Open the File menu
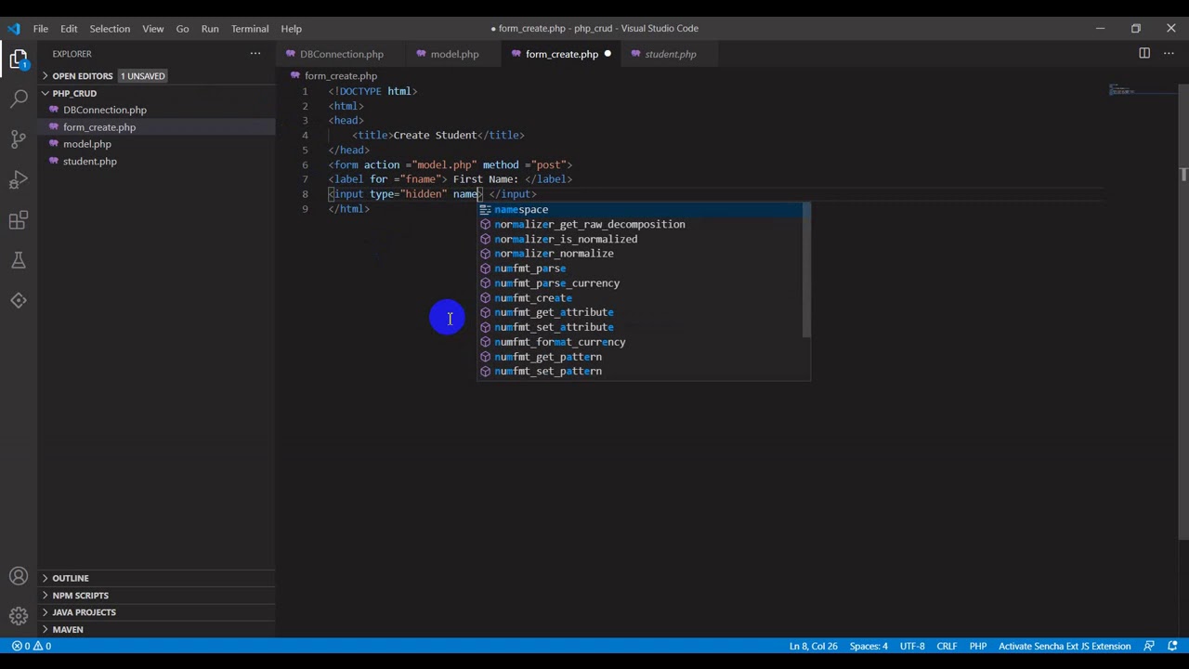1189x669 pixels. click(x=41, y=28)
